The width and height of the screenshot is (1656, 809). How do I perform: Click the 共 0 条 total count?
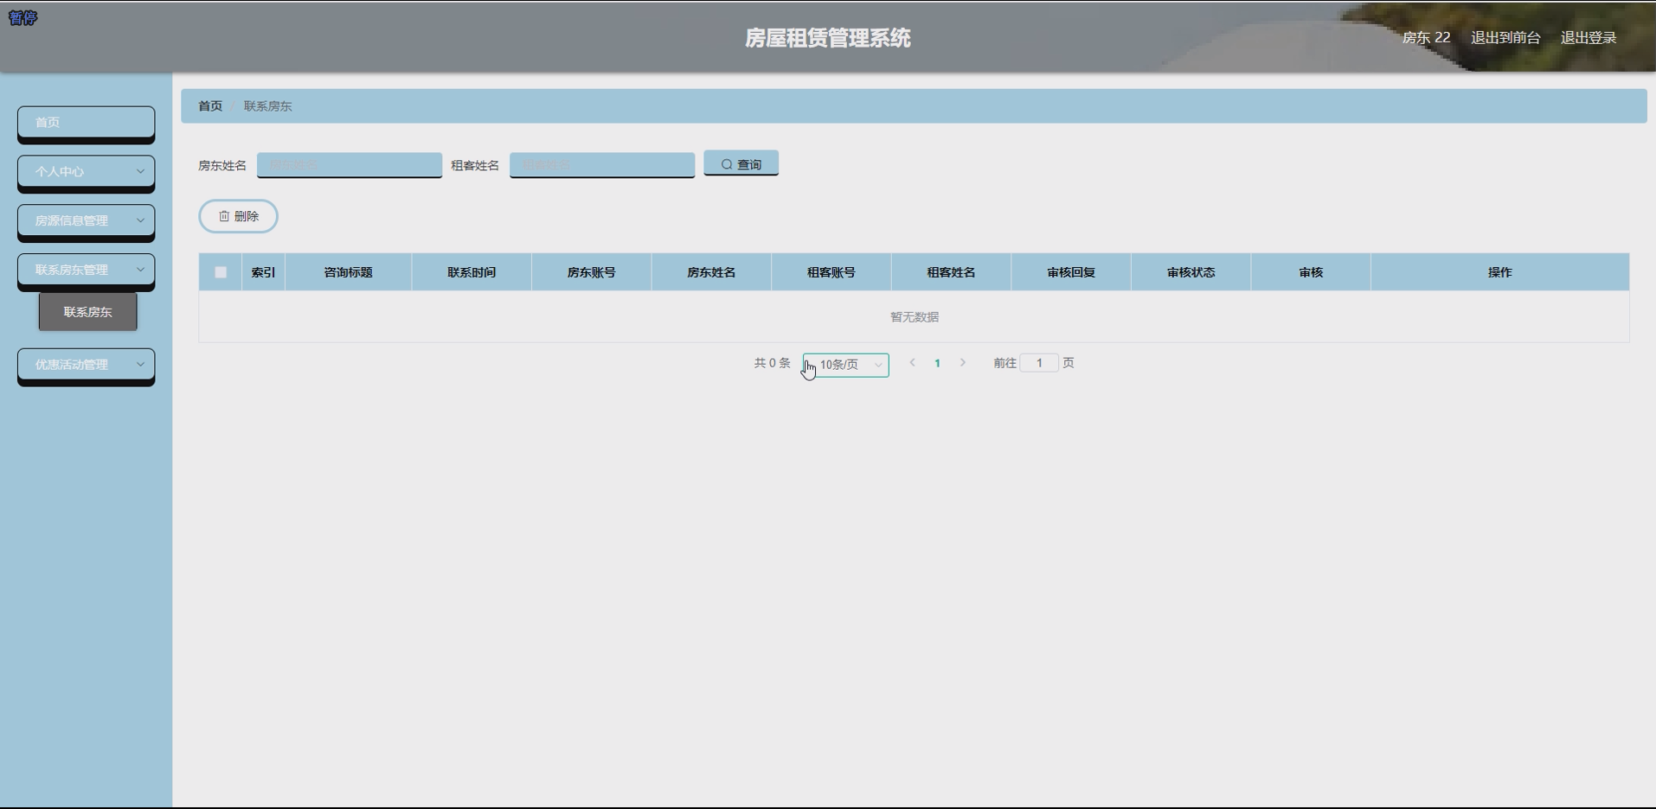tap(772, 363)
